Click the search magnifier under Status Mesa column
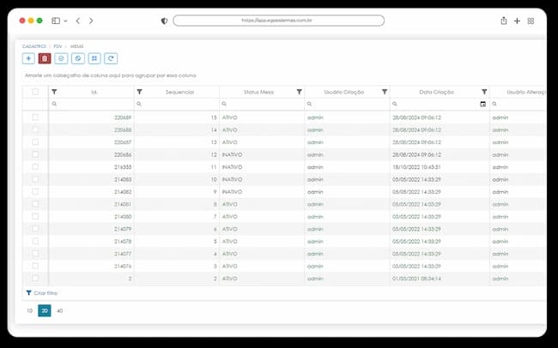 point(224,104)
